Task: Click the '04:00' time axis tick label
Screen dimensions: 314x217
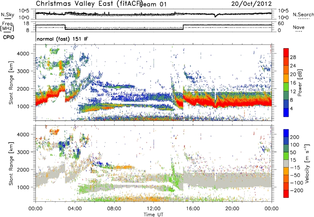Action: click(75, 209)
